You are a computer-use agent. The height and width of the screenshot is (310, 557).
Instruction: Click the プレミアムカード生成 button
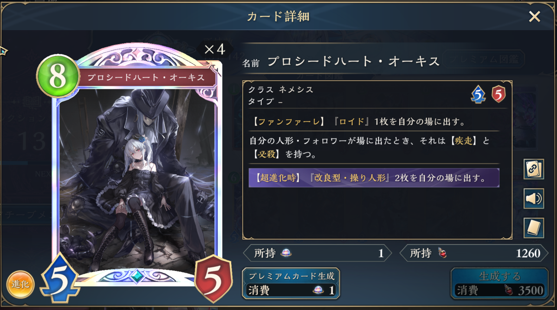pyautogui.click(x=291, y=283)
